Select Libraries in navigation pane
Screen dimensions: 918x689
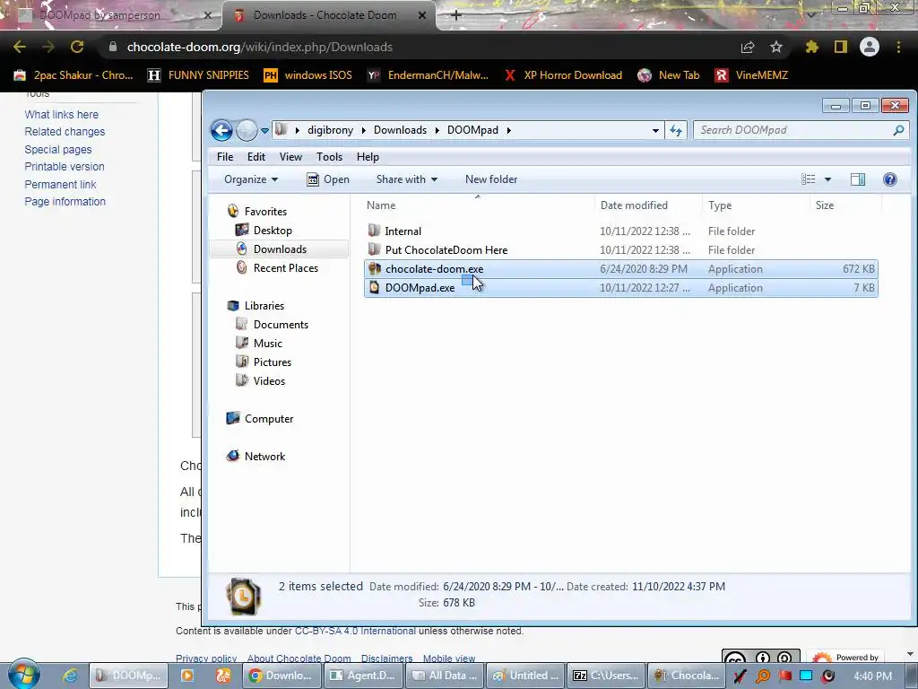(x=264, y=306)
